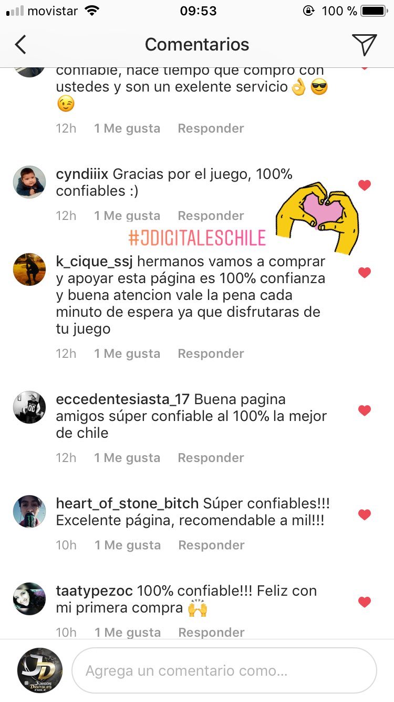394x702 pixels.
Task: Toggle the heart on eccedentesiasta_17's comment
Action: [364, 410]
